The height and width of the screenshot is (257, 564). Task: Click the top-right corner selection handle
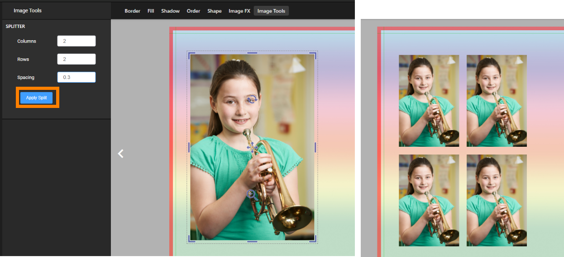click(313, 56)
